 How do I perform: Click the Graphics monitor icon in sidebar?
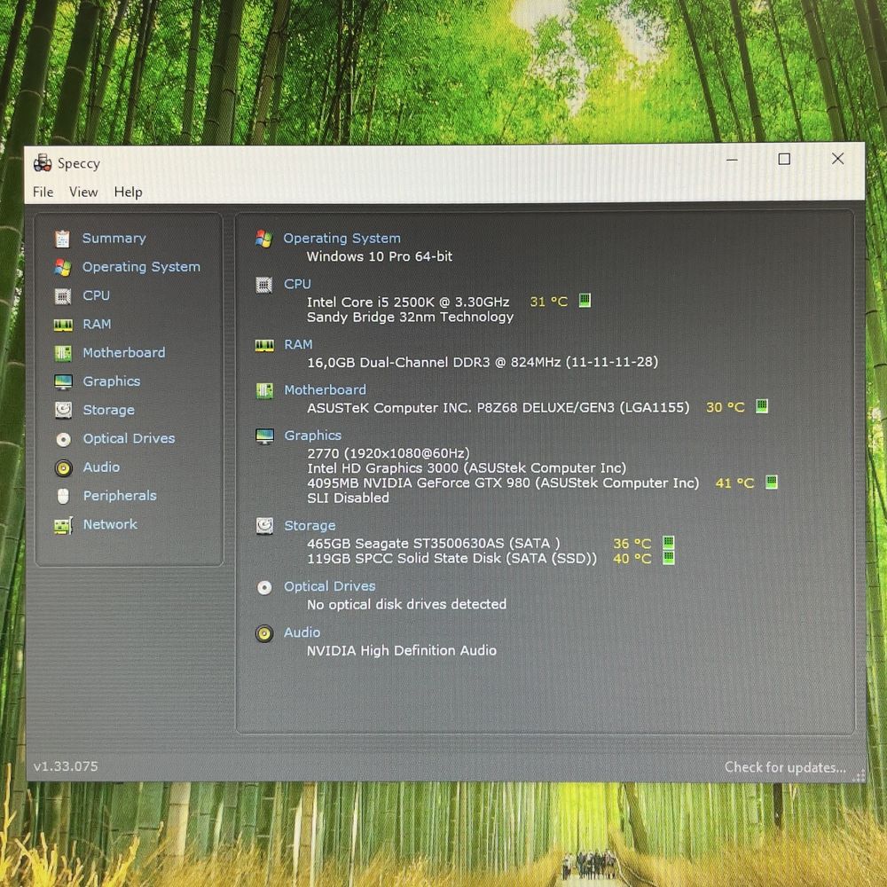63,381
